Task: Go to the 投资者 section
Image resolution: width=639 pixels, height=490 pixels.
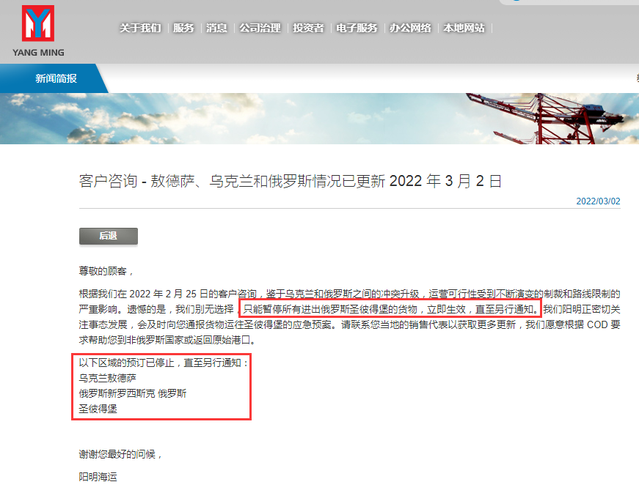Action: [308, 28]
